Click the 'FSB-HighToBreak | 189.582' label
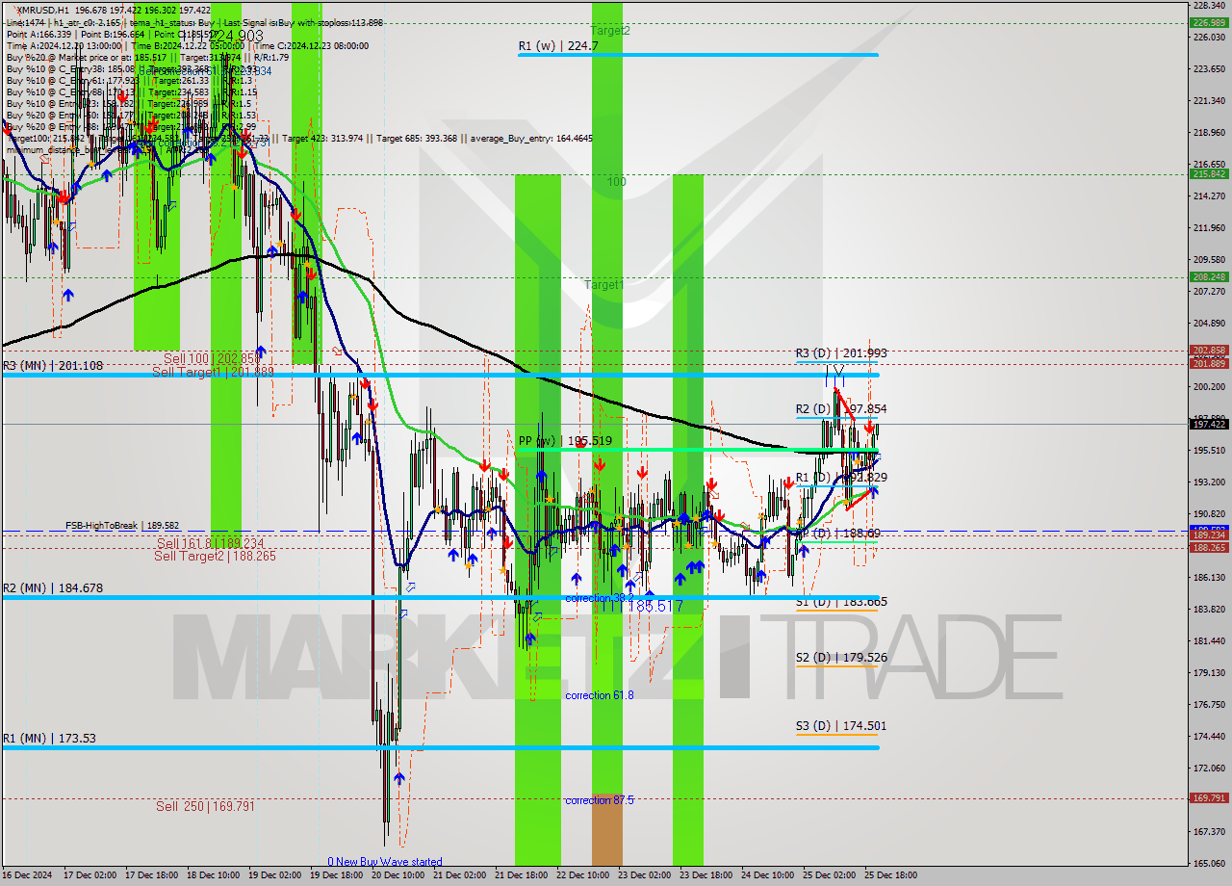 (x=122, y=526)
